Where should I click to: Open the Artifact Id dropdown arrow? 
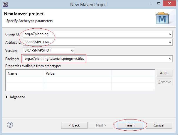pos(170,42)
